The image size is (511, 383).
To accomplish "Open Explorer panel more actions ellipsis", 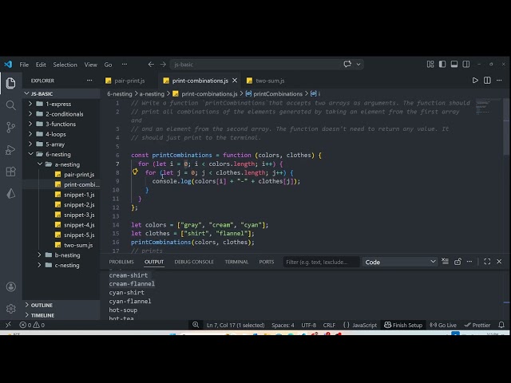I will (x=89, y=81).
